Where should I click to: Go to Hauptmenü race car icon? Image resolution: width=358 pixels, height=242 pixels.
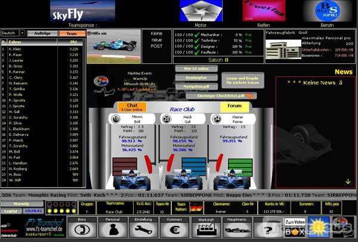[237, 230]
